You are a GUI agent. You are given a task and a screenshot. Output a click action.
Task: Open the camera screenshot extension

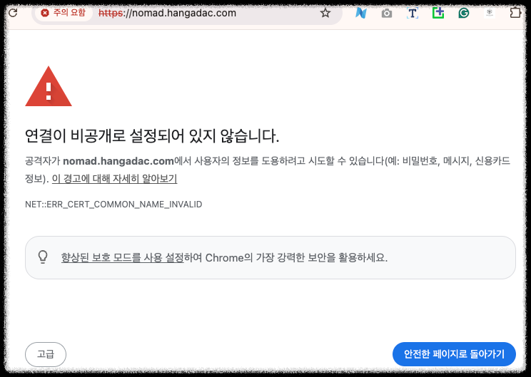[x=387, y=14]
